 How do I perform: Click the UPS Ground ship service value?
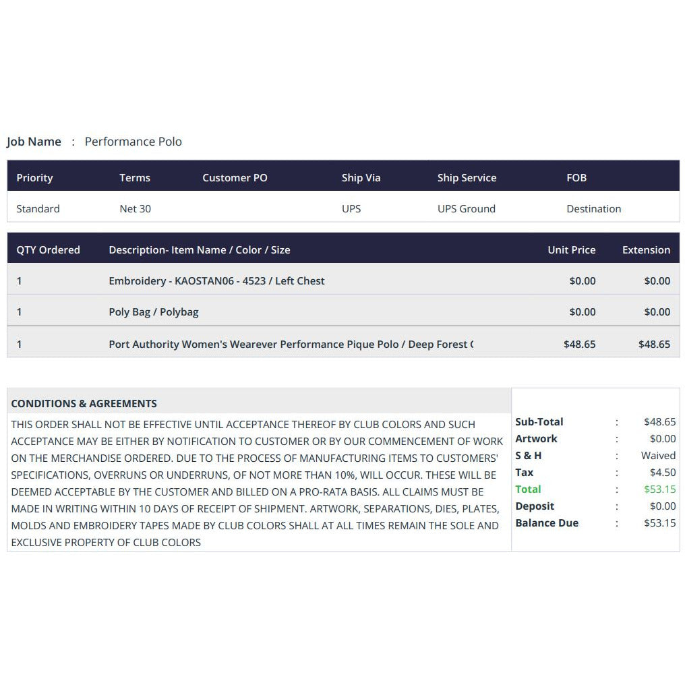coord(466,209)
